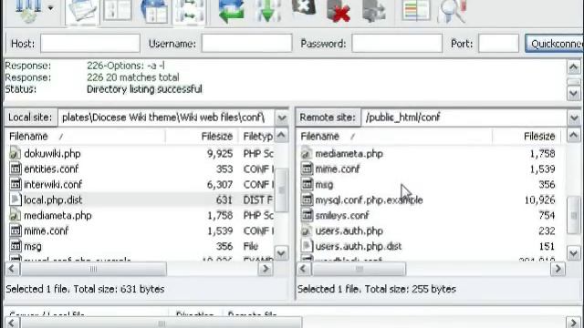Click the Local site path field
The image size is (584, 328).
tap(166, 118)
